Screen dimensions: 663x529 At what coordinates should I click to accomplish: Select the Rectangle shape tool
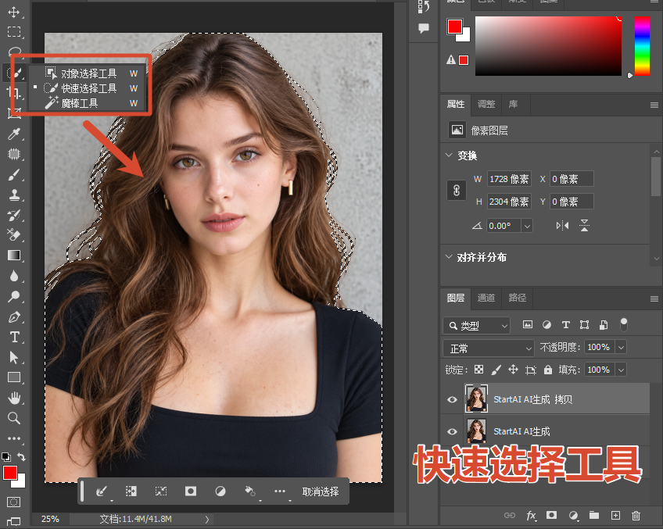click(x=13, y=377)
